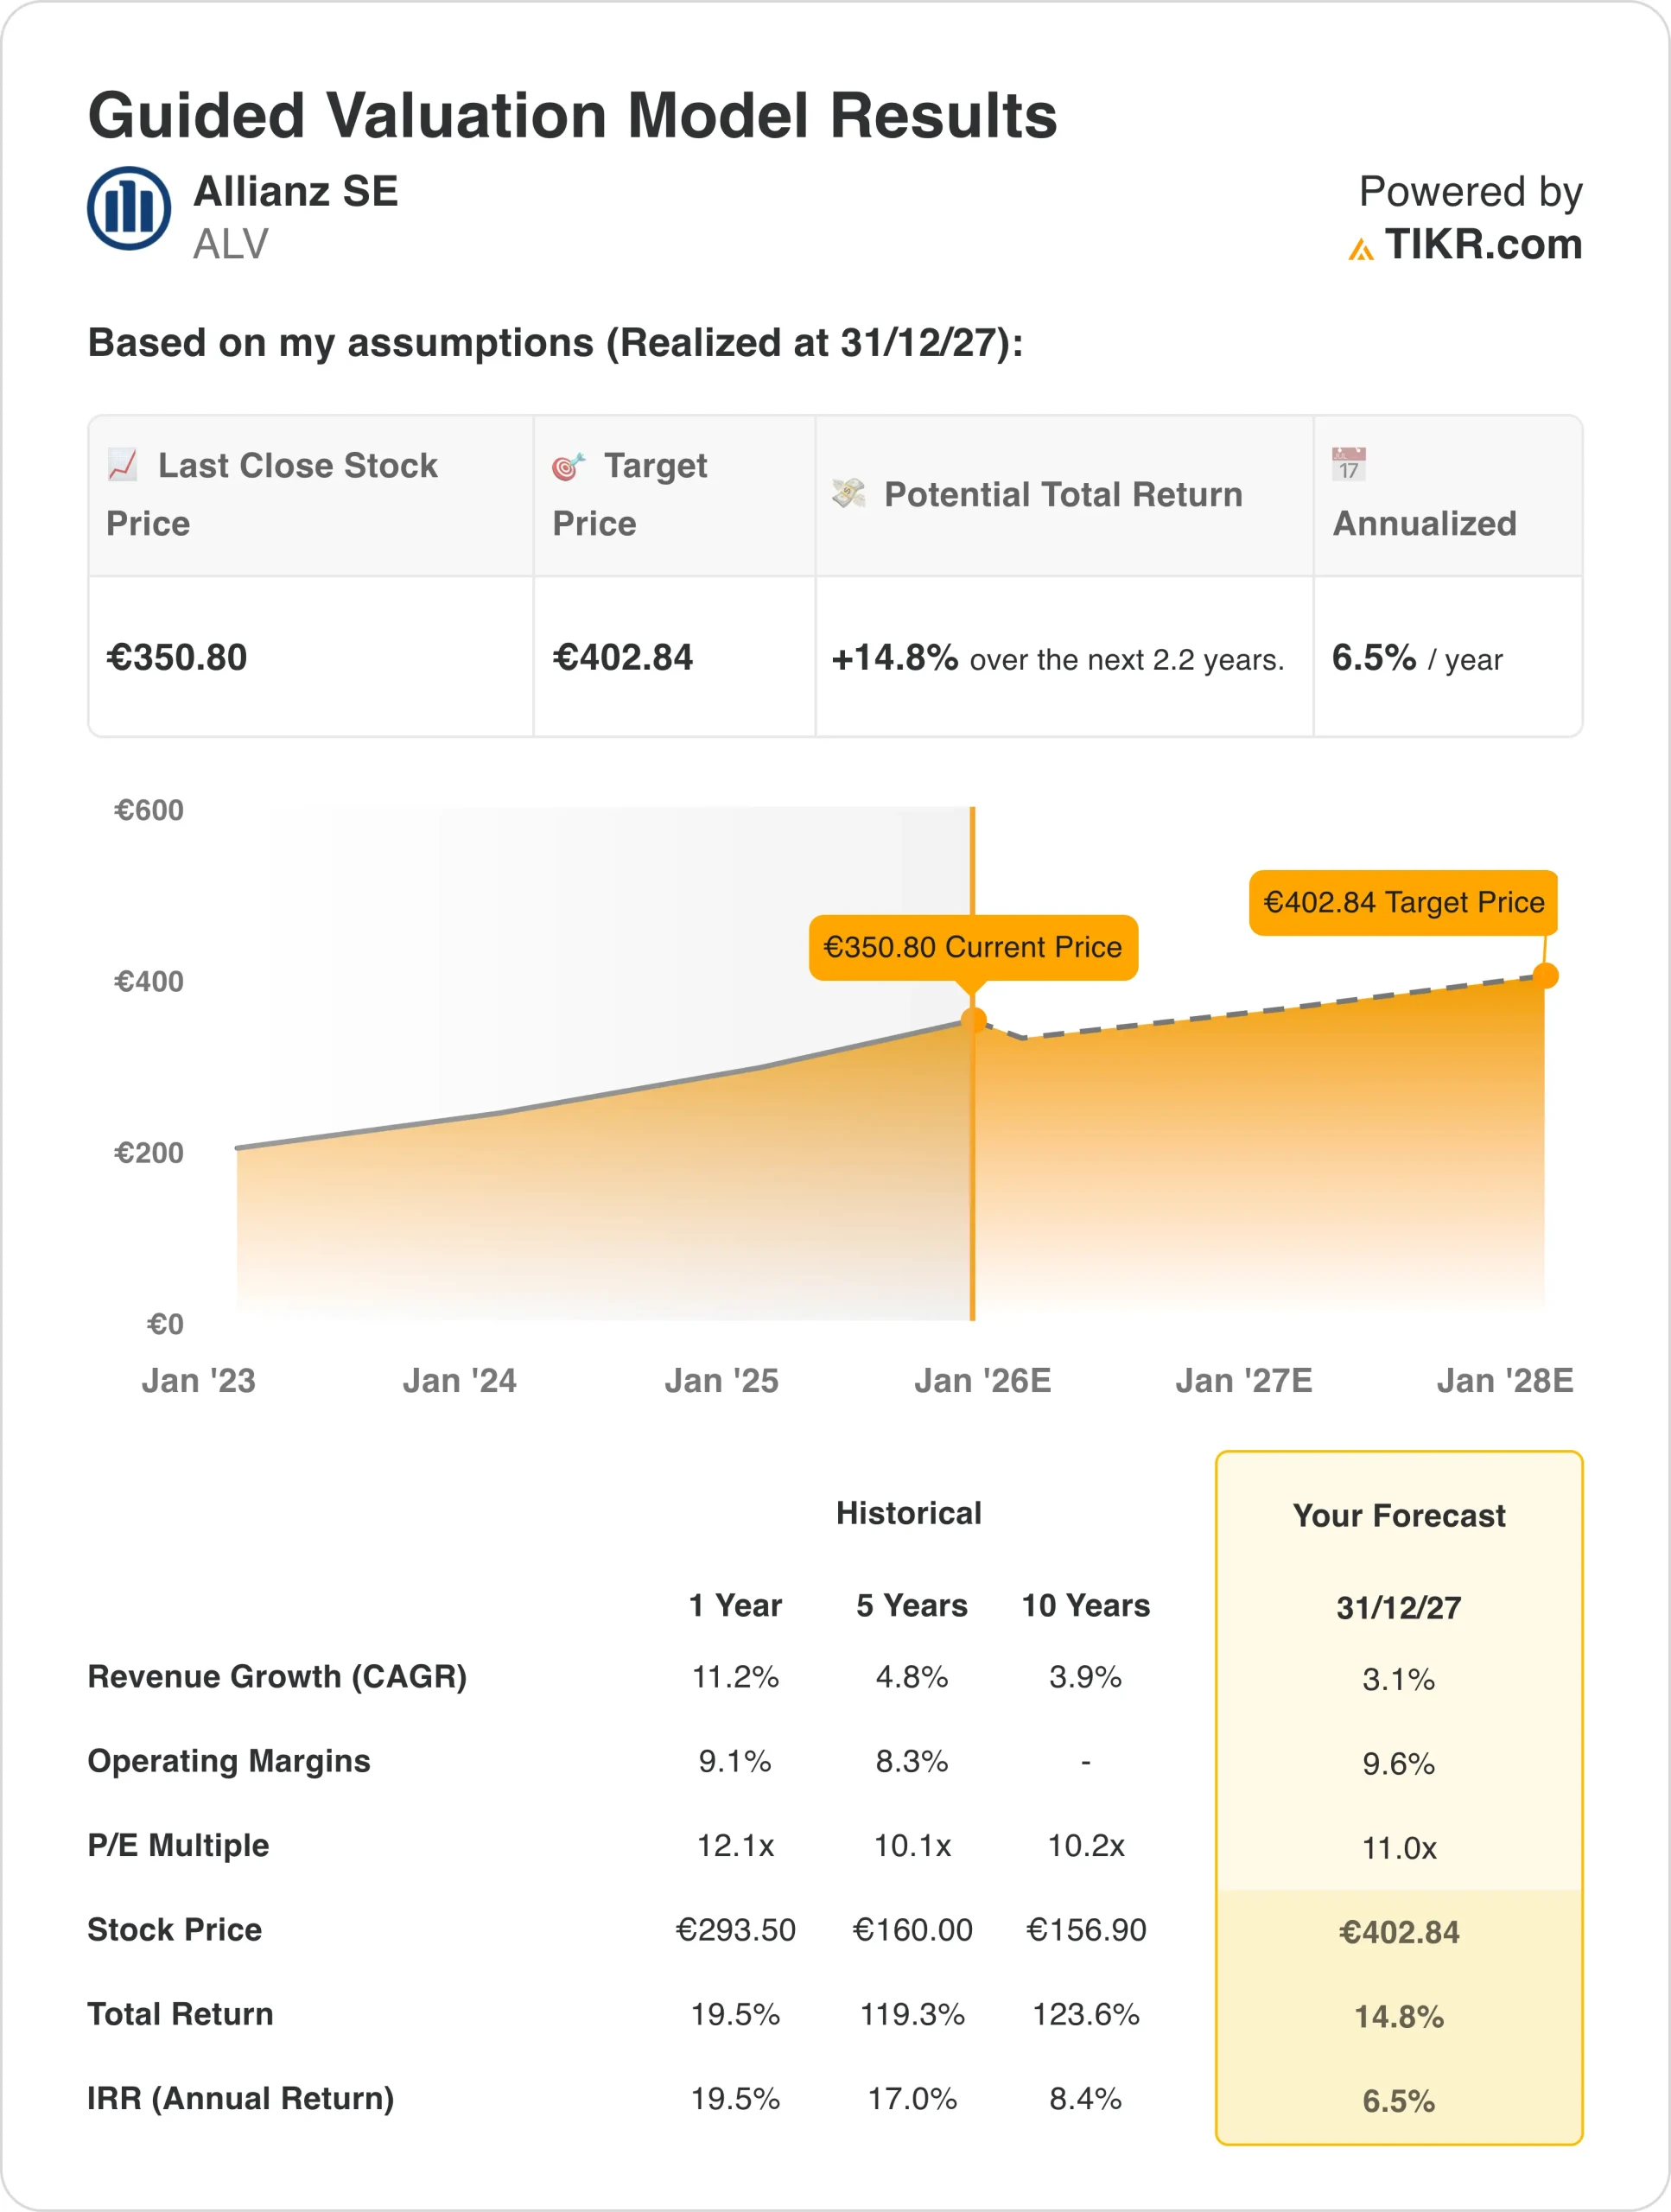Click the IRR (Annual Return) row label
The width and height of the screenshot is (1671, 2212).
pyautogui.click(x=240, y=2098)
